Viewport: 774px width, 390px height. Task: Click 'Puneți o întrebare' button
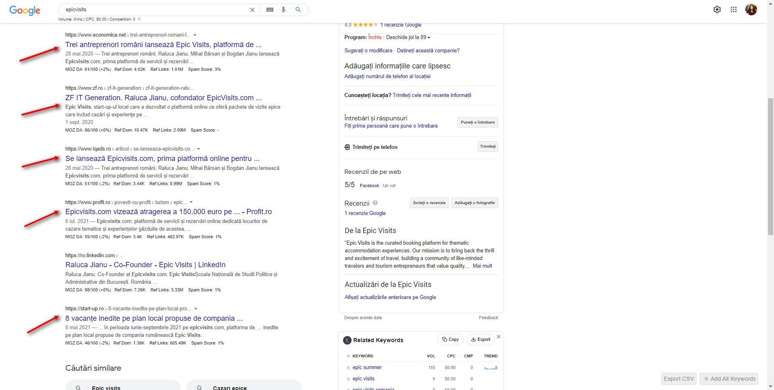coord(478,122)
